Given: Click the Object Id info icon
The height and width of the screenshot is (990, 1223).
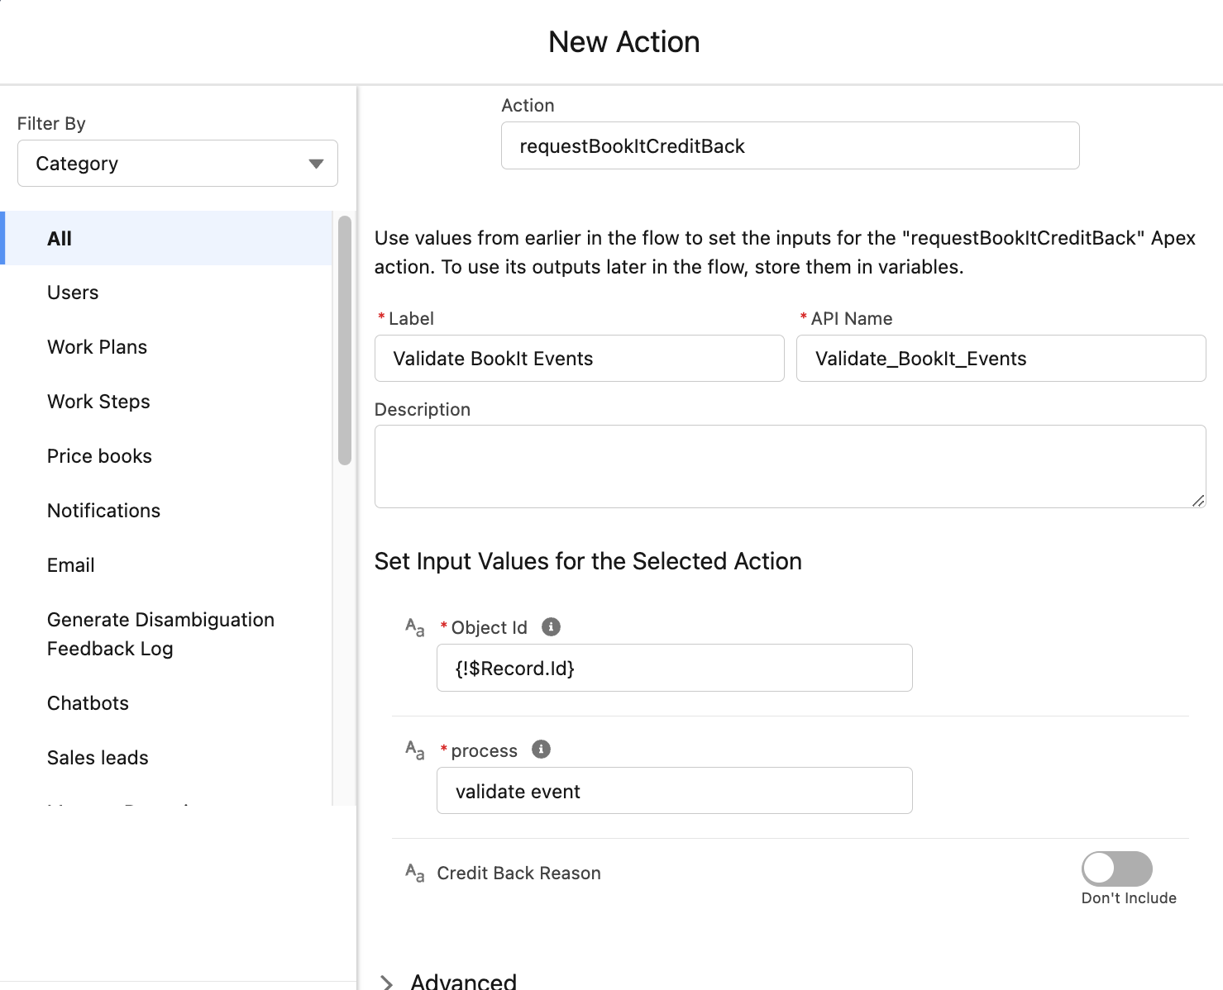Looking at the screenshot, I should click(x=551, y=627).
